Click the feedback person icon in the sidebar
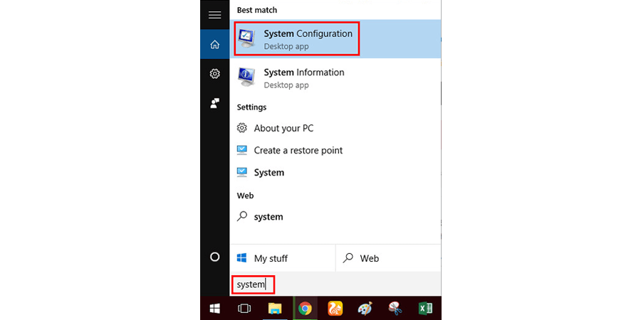Viewport: 641px width, 320px height. [214, 103]
